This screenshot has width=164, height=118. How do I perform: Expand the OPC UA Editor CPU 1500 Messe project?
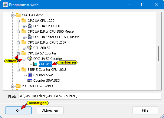pyautogui.click(x=24, y=37)
